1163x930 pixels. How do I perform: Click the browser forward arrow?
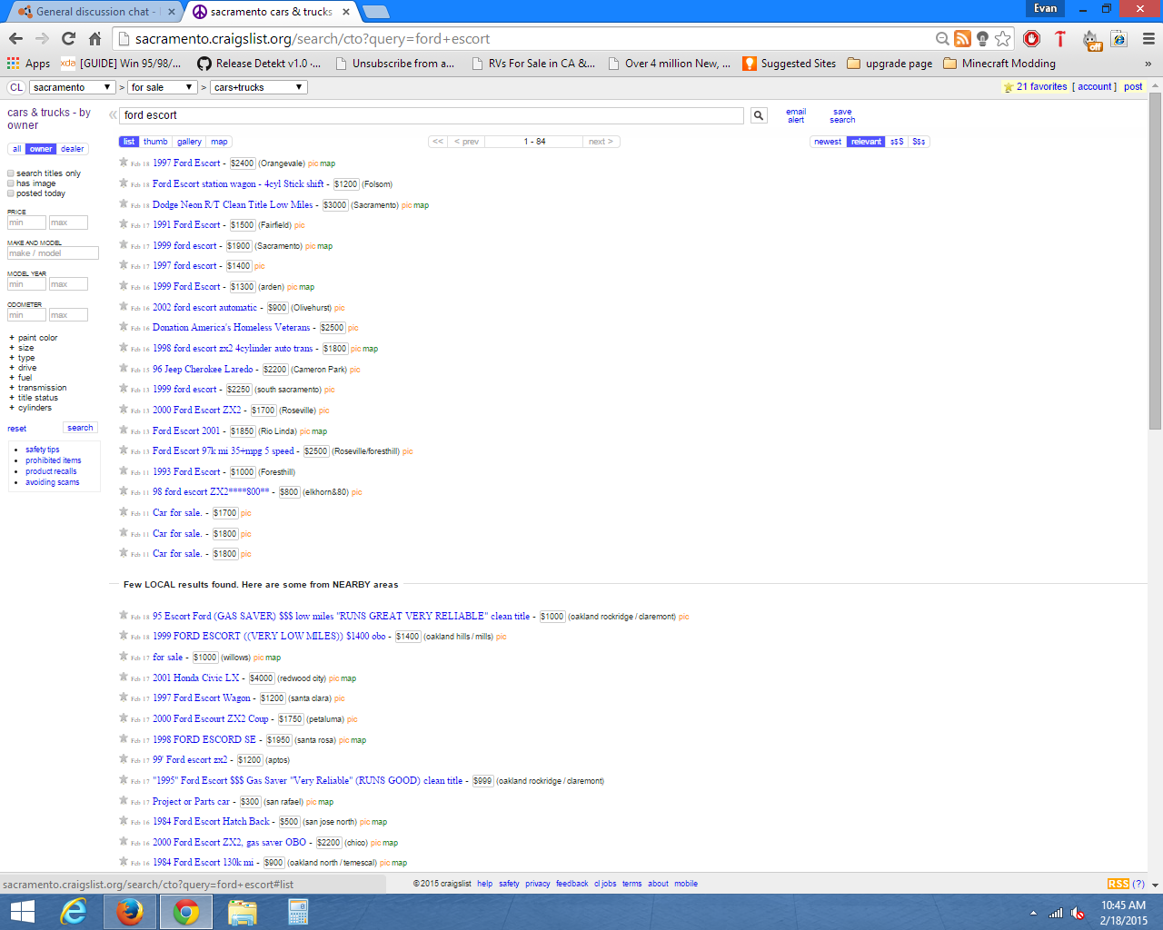click(42, 38)
